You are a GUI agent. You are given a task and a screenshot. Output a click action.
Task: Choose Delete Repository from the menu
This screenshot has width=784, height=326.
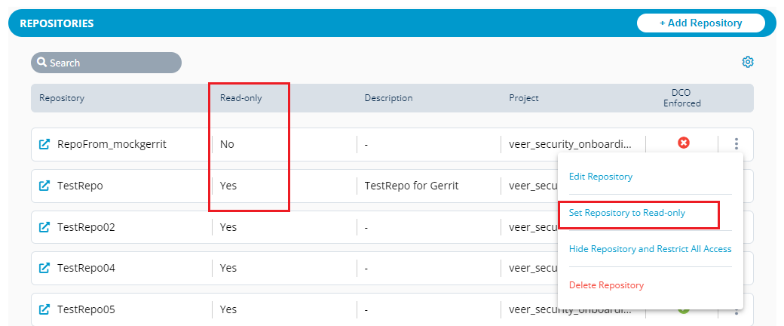(x=606, y=285)
